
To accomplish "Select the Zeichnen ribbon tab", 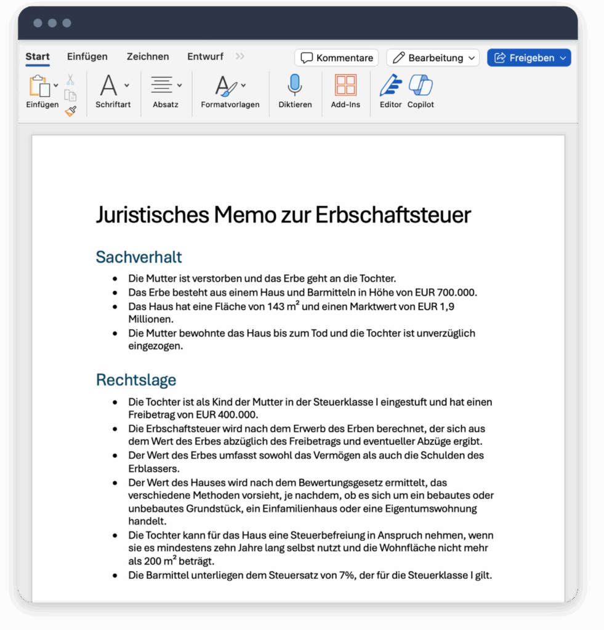I will (x=148, y=56).
